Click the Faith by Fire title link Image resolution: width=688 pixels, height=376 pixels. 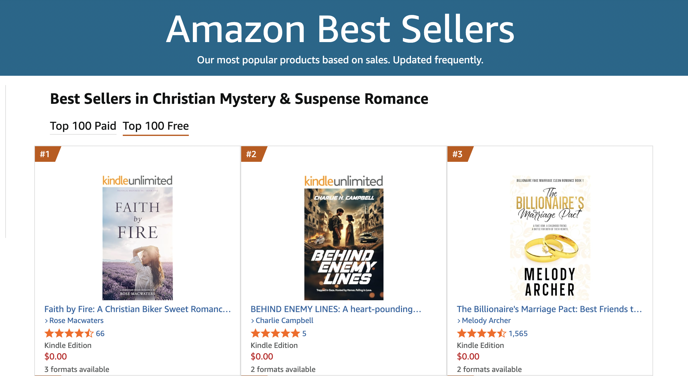click(137, 309)
